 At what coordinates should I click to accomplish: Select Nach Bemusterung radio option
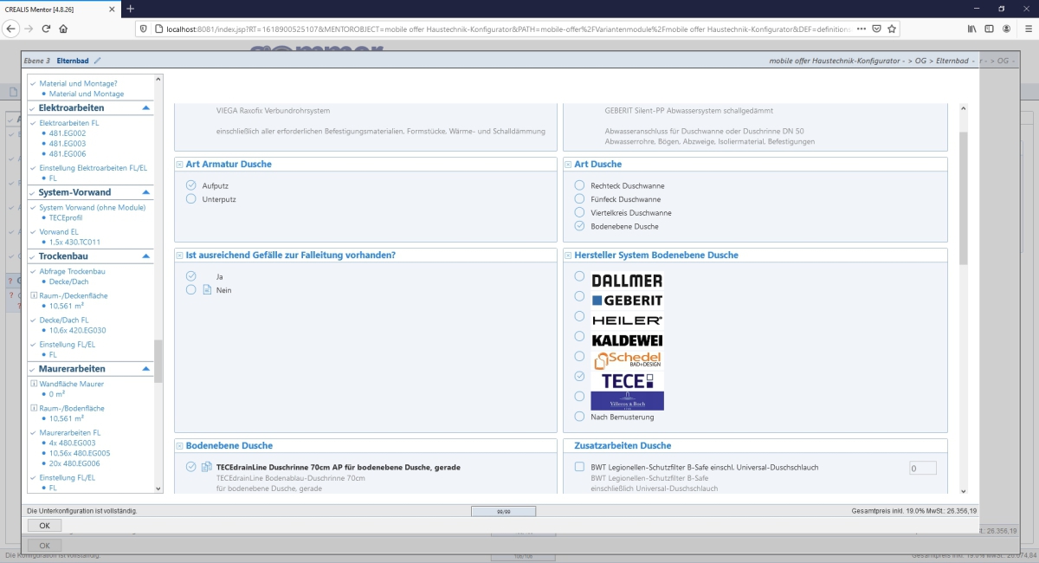pos(580,417)
